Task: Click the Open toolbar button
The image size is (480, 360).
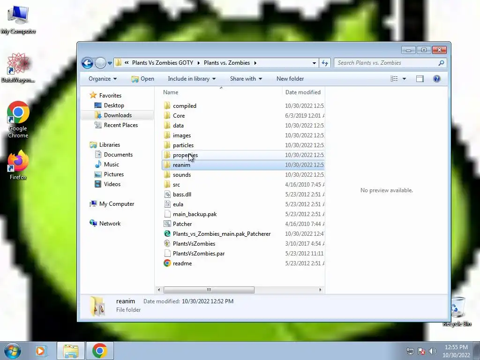Action: click(142, 79)
